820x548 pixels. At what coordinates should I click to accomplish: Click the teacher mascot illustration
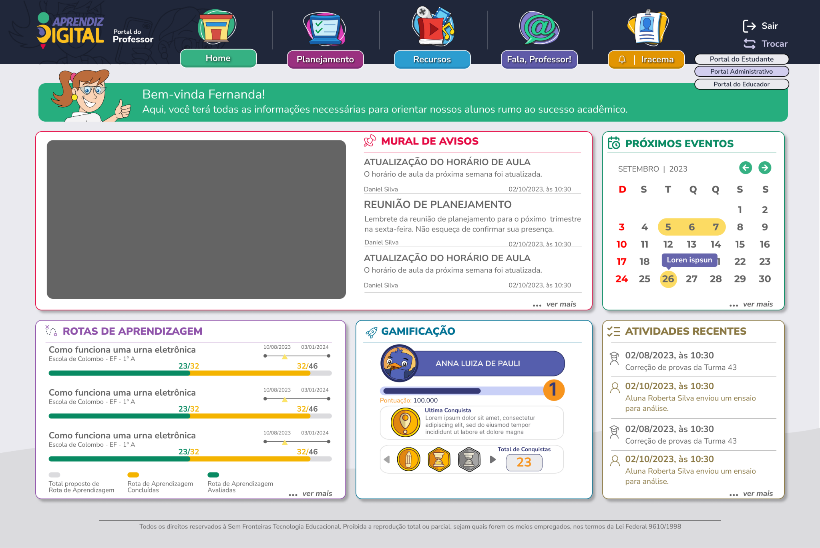91,96
